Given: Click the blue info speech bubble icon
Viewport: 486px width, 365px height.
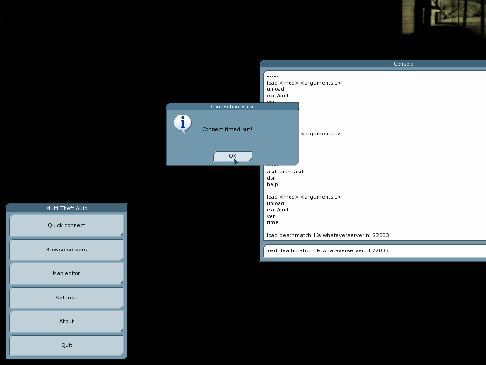Looking at the screenshot, I should tap(183, 124).
